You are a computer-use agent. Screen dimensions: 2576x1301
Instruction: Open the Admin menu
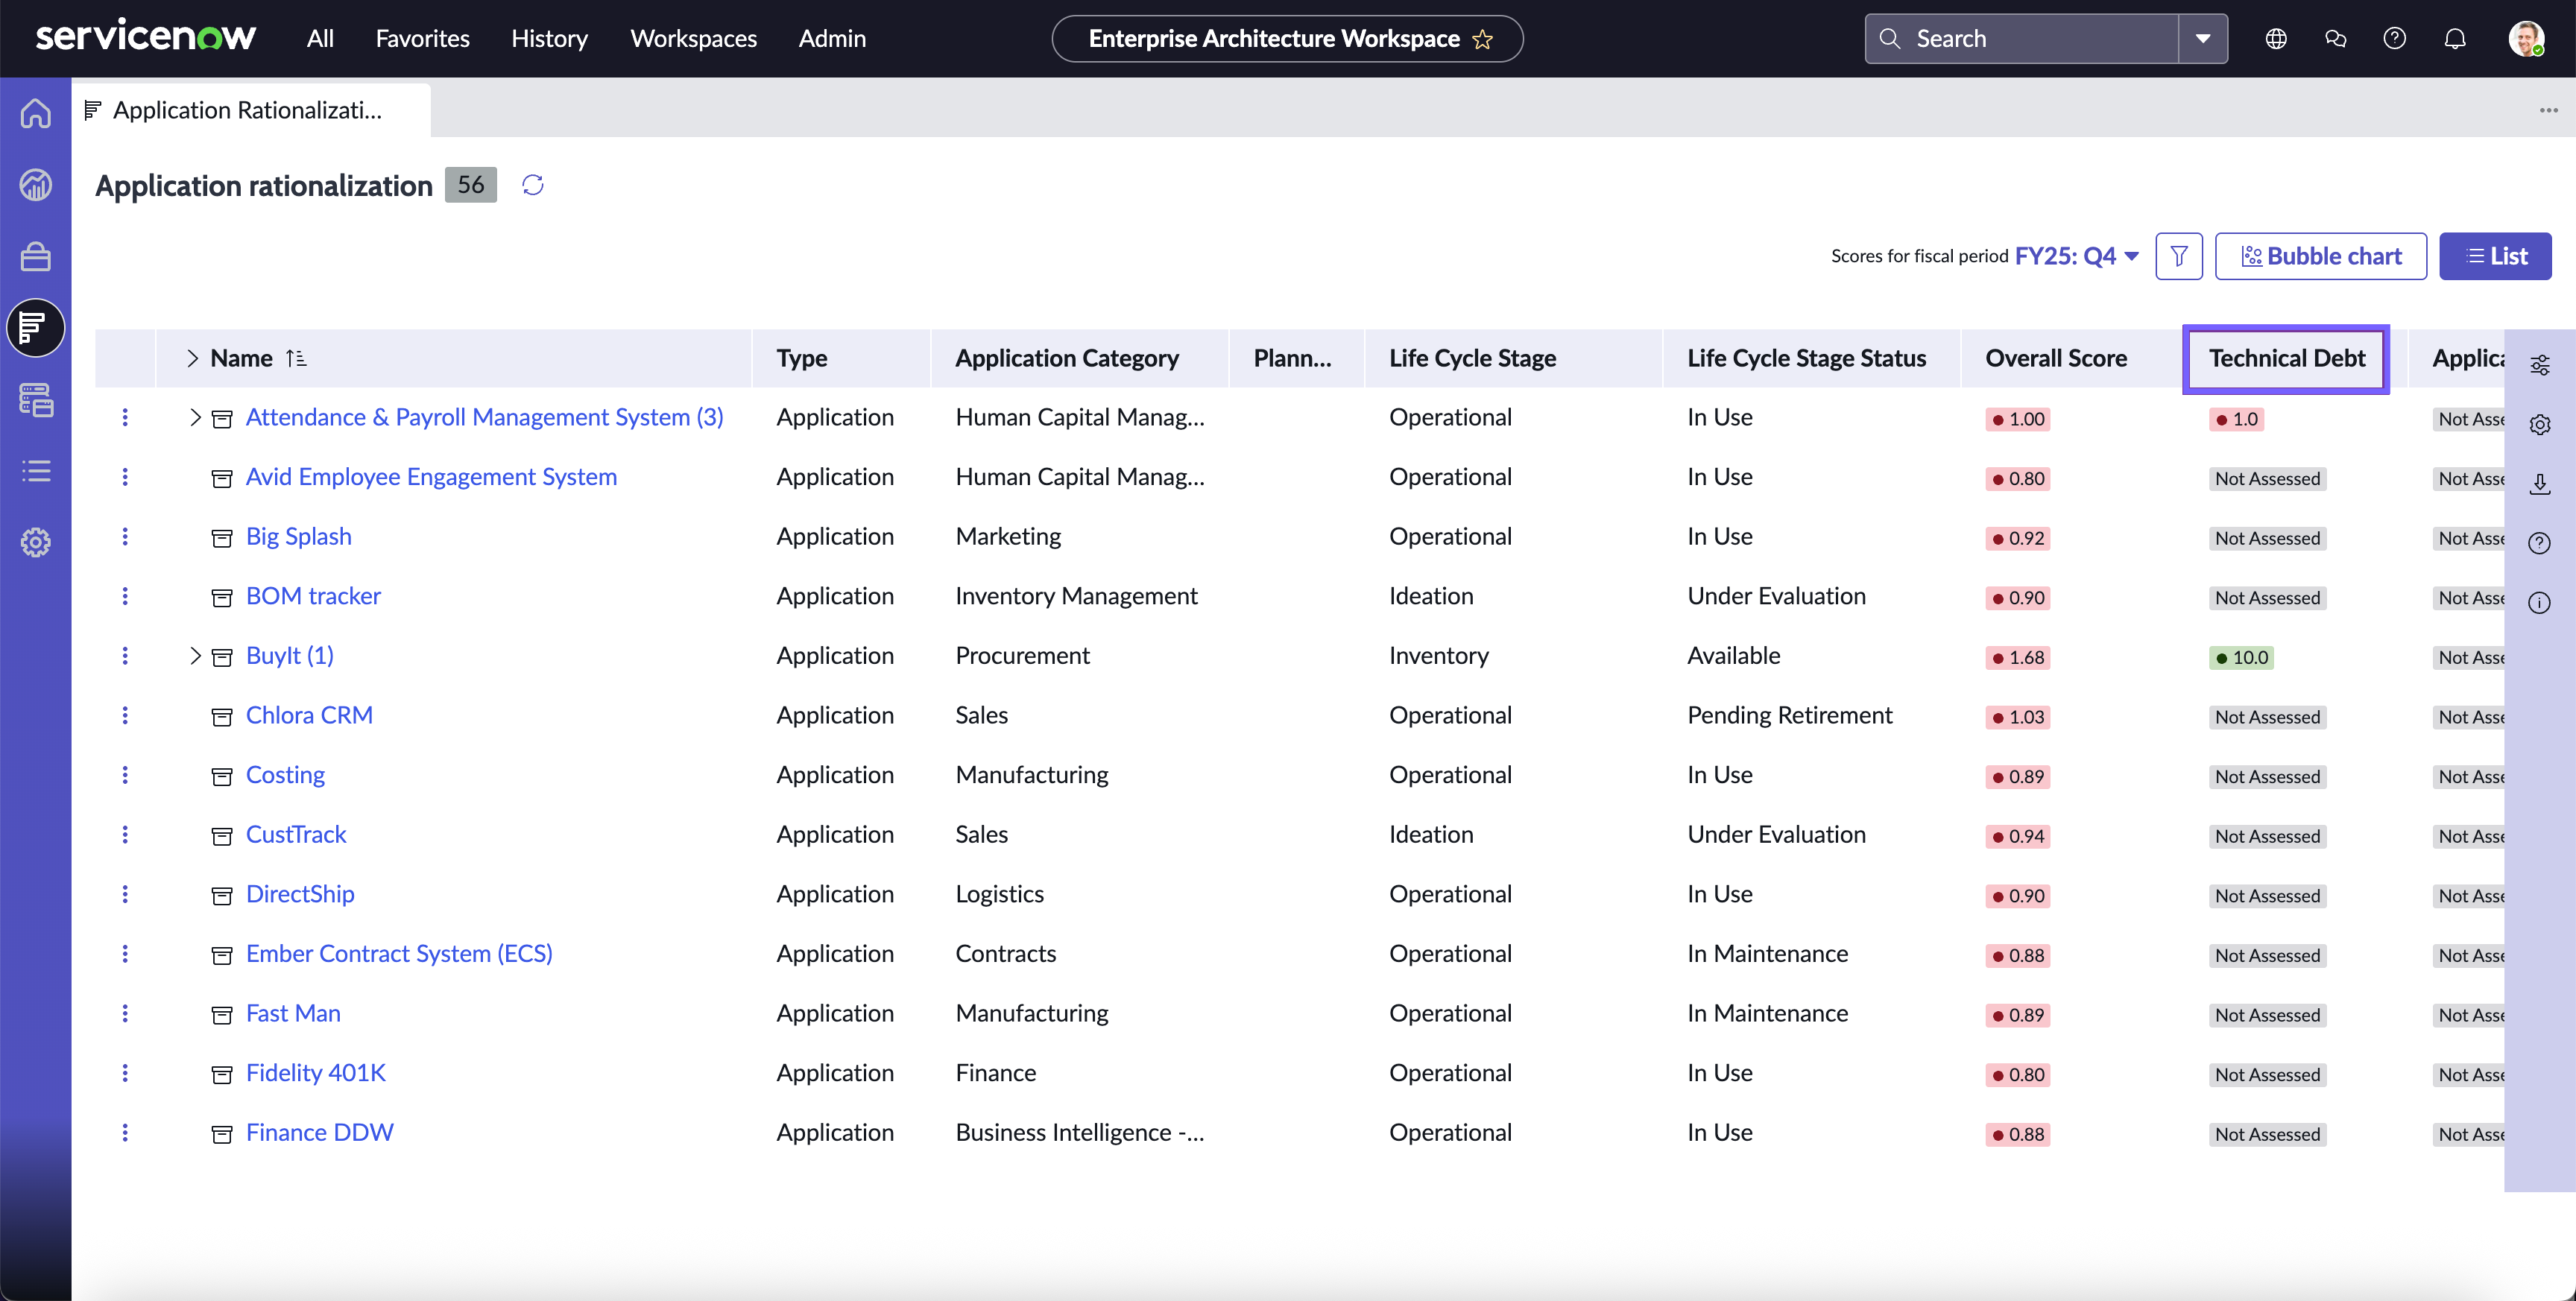(x=832, y=39)
